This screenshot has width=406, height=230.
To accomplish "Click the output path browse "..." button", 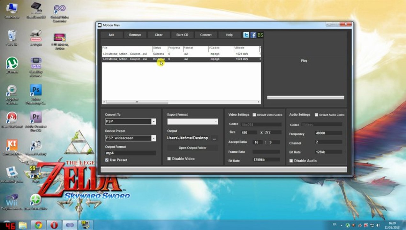I will 214,138.
